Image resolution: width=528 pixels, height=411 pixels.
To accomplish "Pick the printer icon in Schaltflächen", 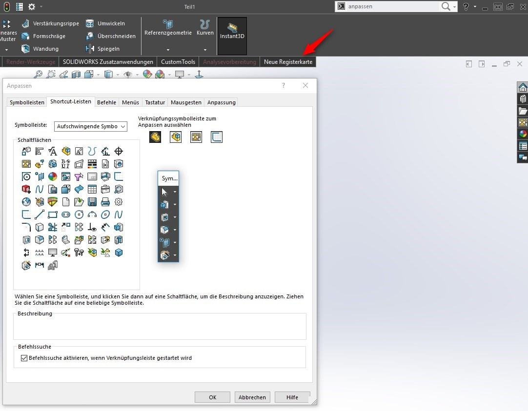I will [105, 202].
